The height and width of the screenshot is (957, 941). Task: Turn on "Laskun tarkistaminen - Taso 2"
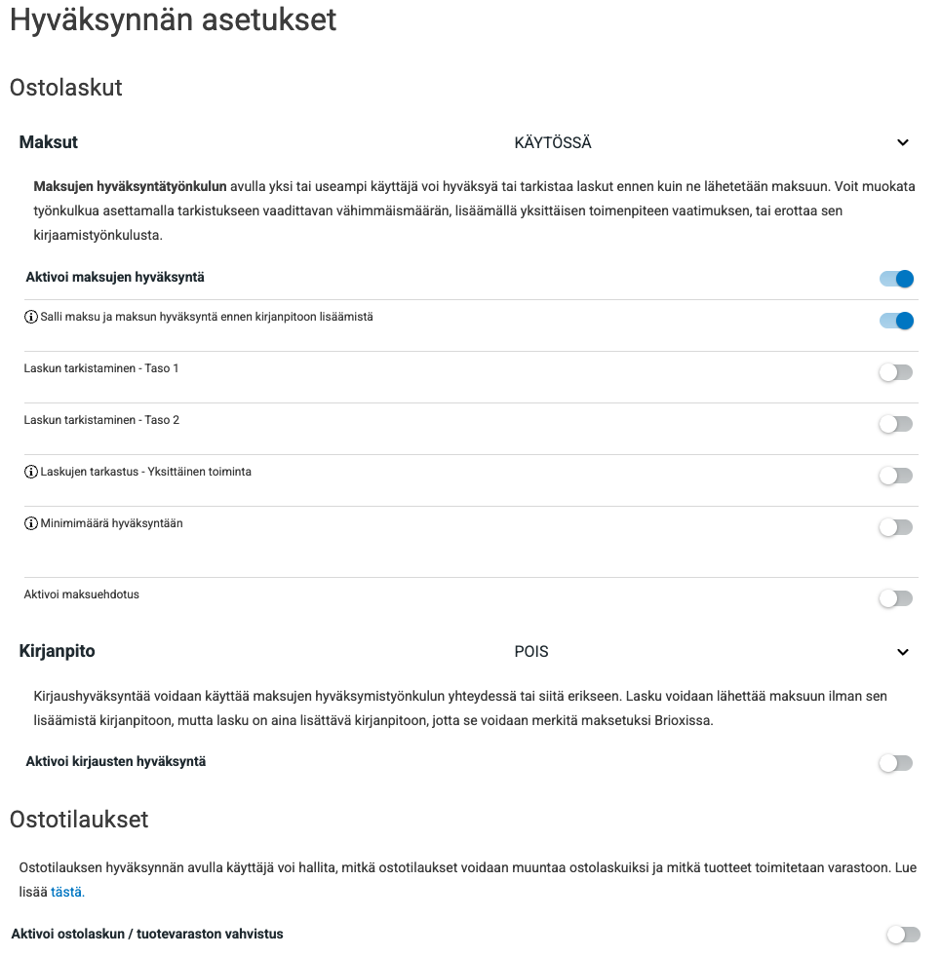click(896, 424)
